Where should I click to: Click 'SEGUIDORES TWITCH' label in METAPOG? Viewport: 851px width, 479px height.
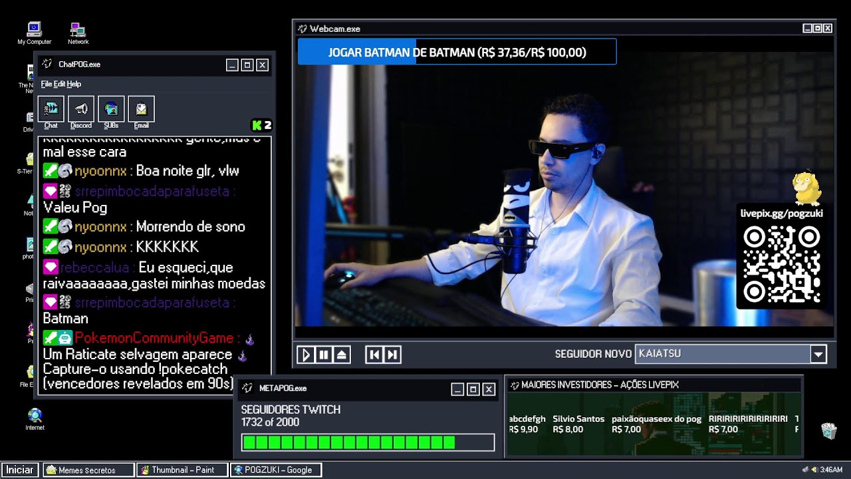pos(291,410)
